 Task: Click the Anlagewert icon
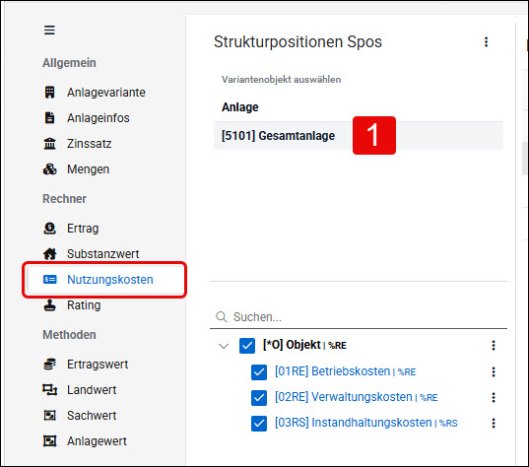coord(49,441)
